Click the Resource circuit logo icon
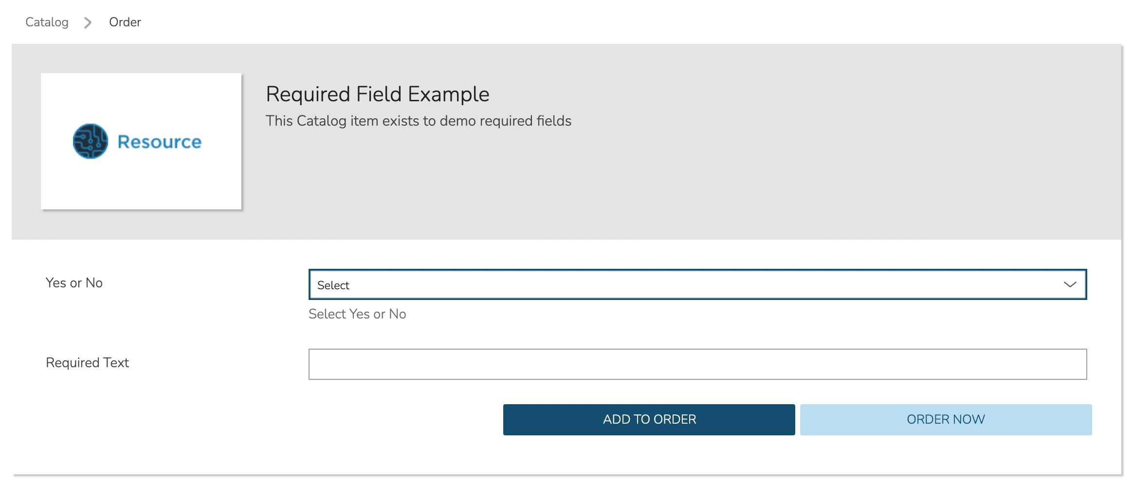Screen dimensions: 1133x486 [90, 142]
